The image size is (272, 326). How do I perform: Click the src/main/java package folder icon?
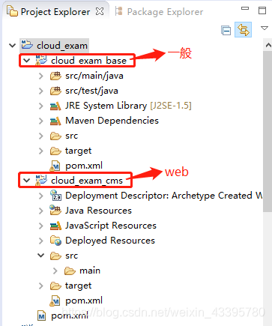click(x=55, y=76)
